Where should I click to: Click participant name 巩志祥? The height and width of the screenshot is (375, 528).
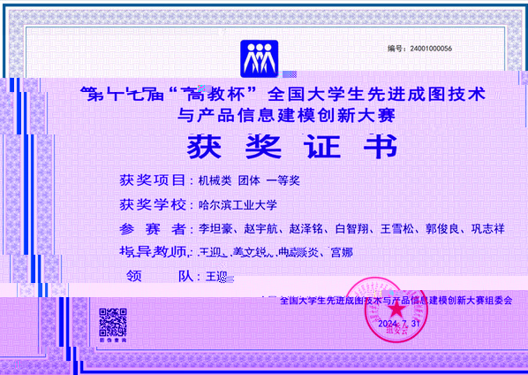(487, 229)
